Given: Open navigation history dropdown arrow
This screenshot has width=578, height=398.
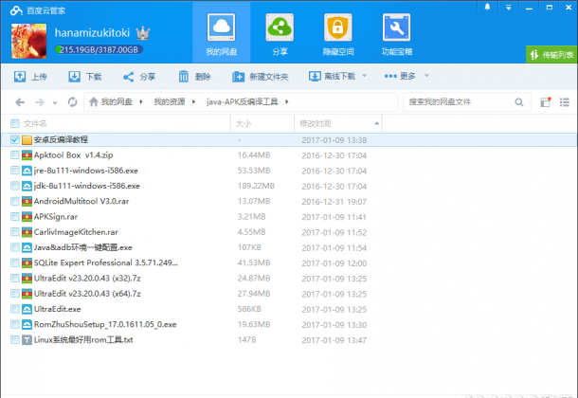Looking at the screenshot, I should [x=55, y=102].
